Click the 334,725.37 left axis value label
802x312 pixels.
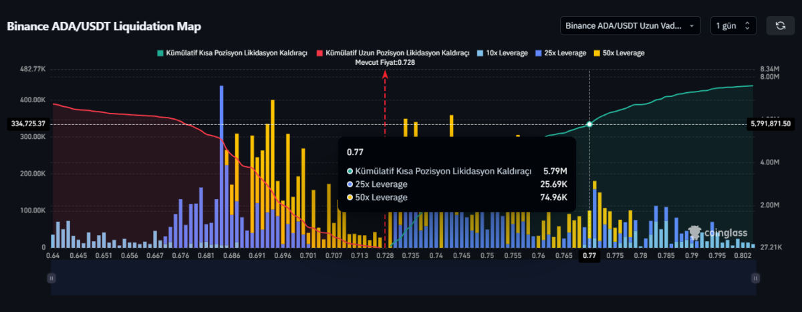pos(28,124)
